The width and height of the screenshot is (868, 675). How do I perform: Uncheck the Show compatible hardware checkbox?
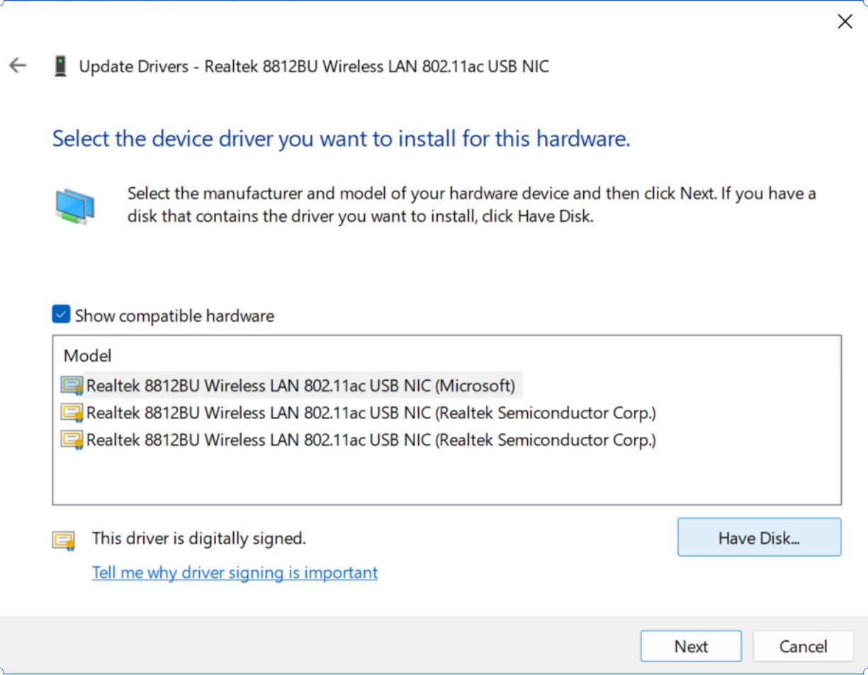point(61,315)
